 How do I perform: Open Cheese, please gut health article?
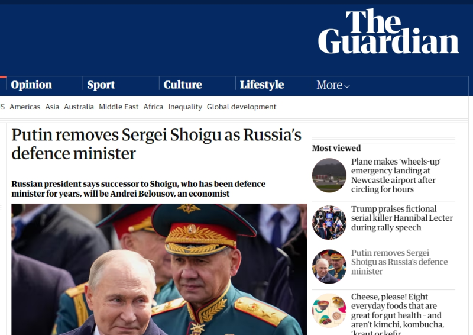397,314
